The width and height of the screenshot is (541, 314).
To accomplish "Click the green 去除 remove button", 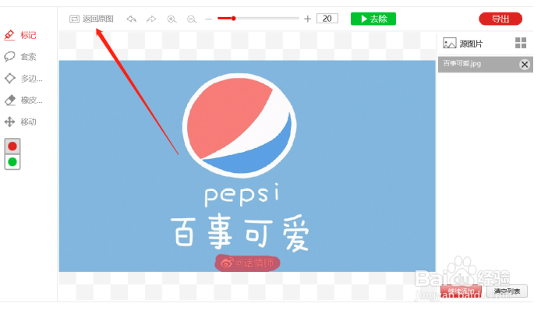I will (x=373, y=19).
